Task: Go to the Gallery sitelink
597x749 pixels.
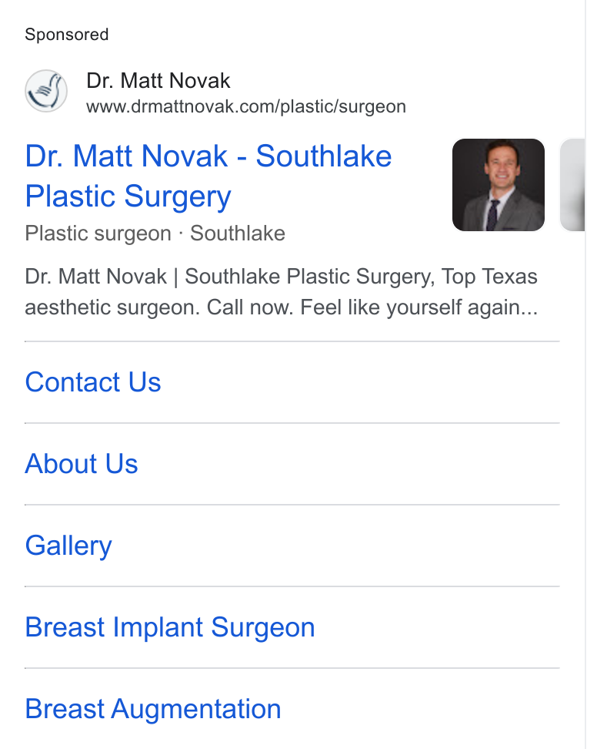Action: pos(68,546)
